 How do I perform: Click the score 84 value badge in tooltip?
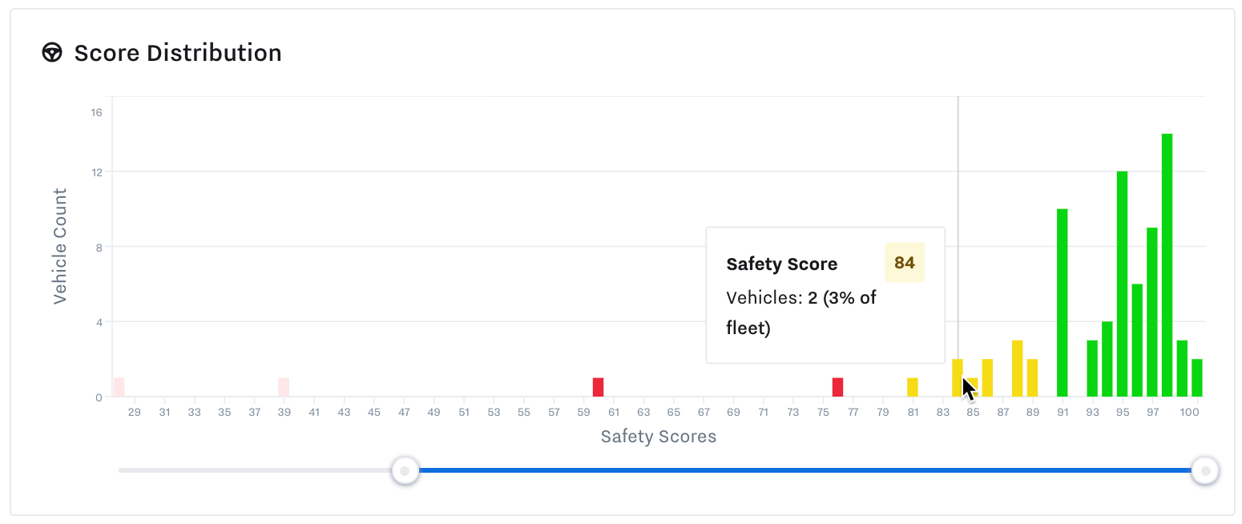coord(905,263)
